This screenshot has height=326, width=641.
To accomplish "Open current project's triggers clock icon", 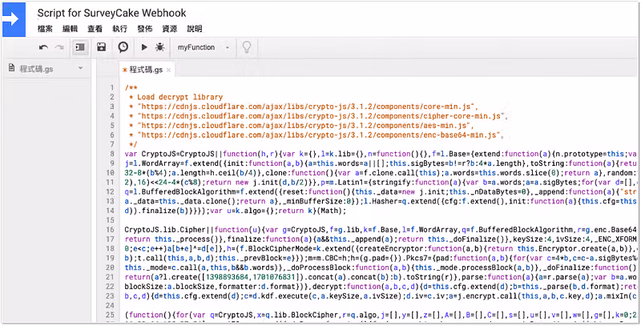I will pyautogui.click(x=123, y=47).
